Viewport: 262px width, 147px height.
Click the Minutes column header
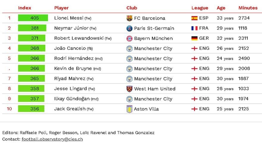click(x=248, y=8)
